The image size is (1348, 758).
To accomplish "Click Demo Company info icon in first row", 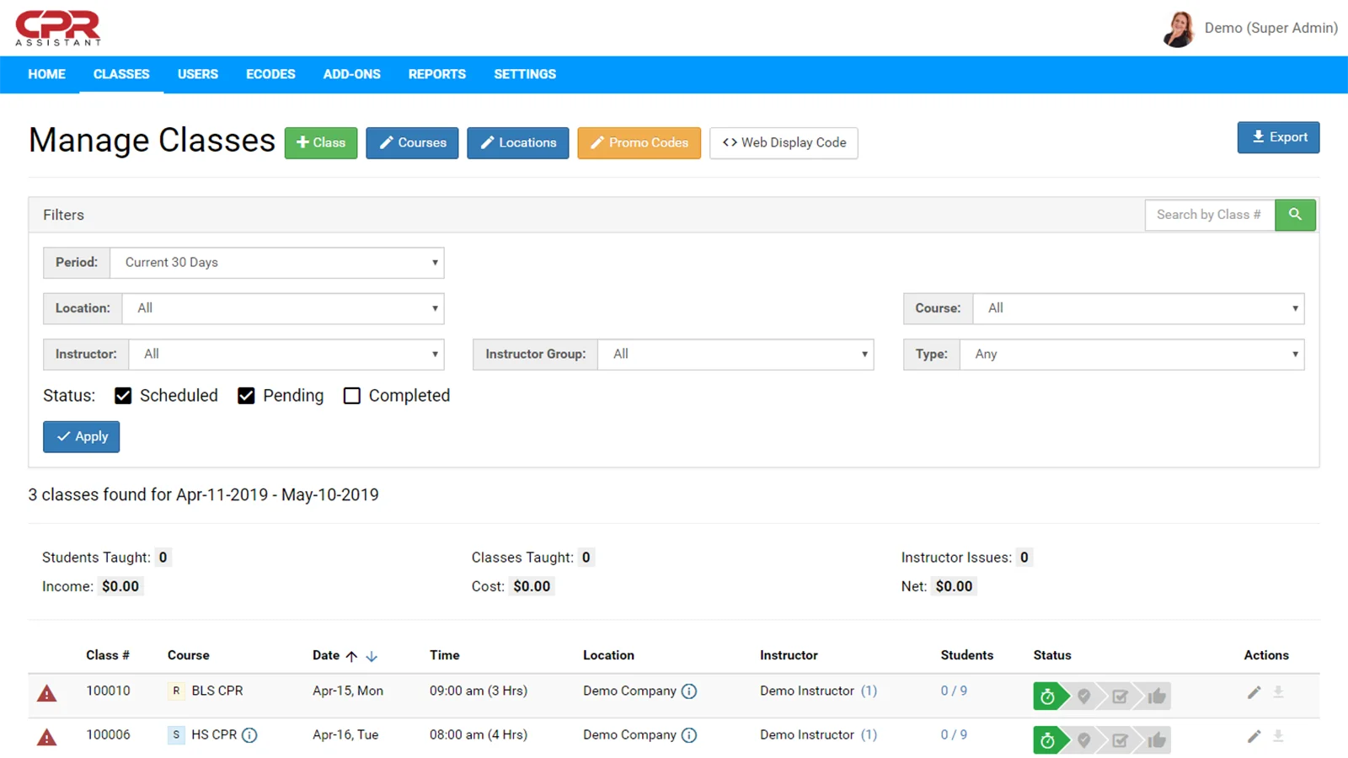I will [x=689, y=691].
